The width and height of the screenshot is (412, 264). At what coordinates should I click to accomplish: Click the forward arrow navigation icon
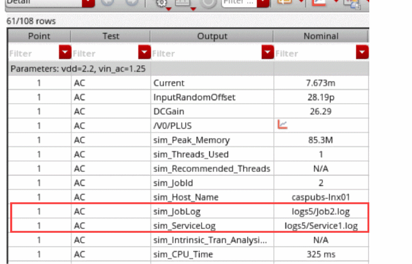pos(131,2)
